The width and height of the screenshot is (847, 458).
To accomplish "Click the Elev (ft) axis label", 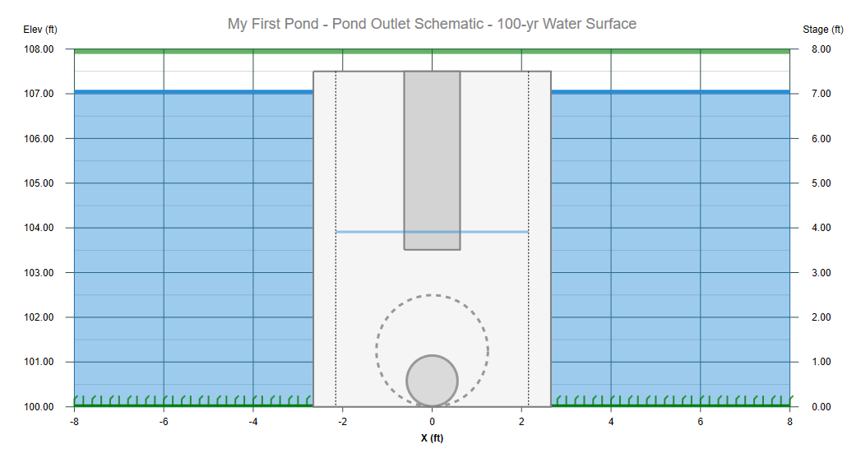I will pos(40,30).
